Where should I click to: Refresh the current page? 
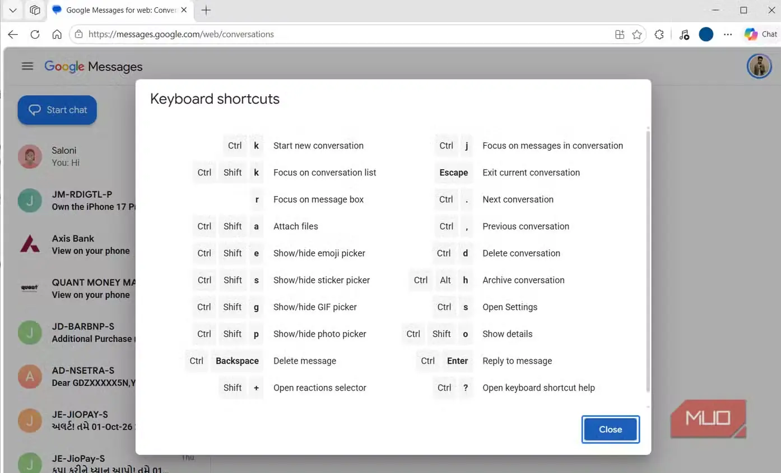pyautogui.click(x=35, y=34)
